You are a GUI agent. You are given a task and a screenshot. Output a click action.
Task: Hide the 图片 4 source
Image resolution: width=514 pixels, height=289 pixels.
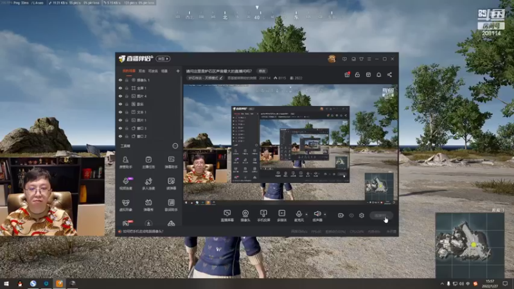click(x=120, y=96)
